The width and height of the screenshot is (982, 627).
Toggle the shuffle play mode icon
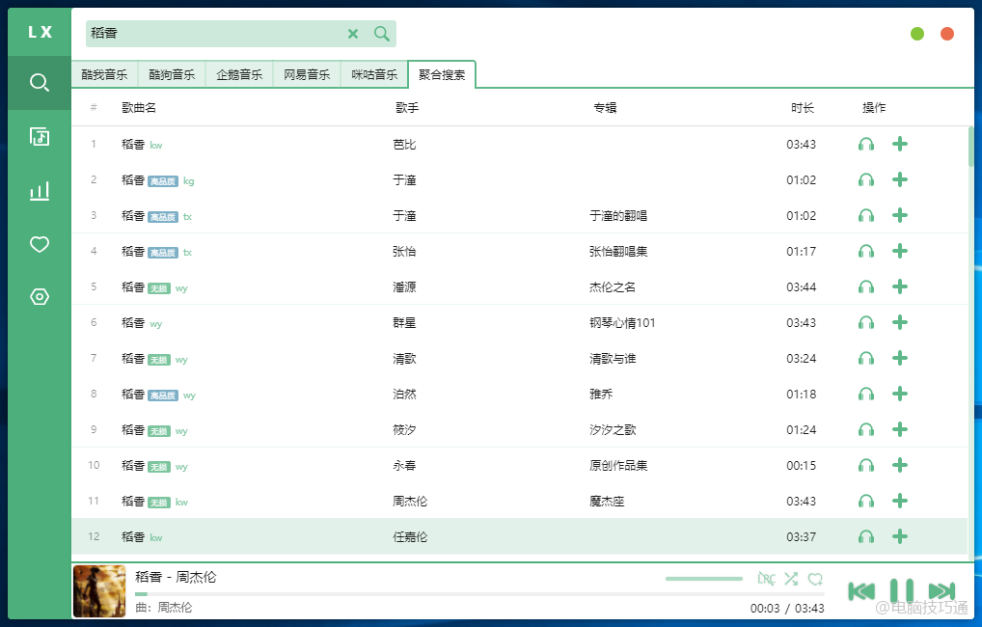(x=791, y=579)
